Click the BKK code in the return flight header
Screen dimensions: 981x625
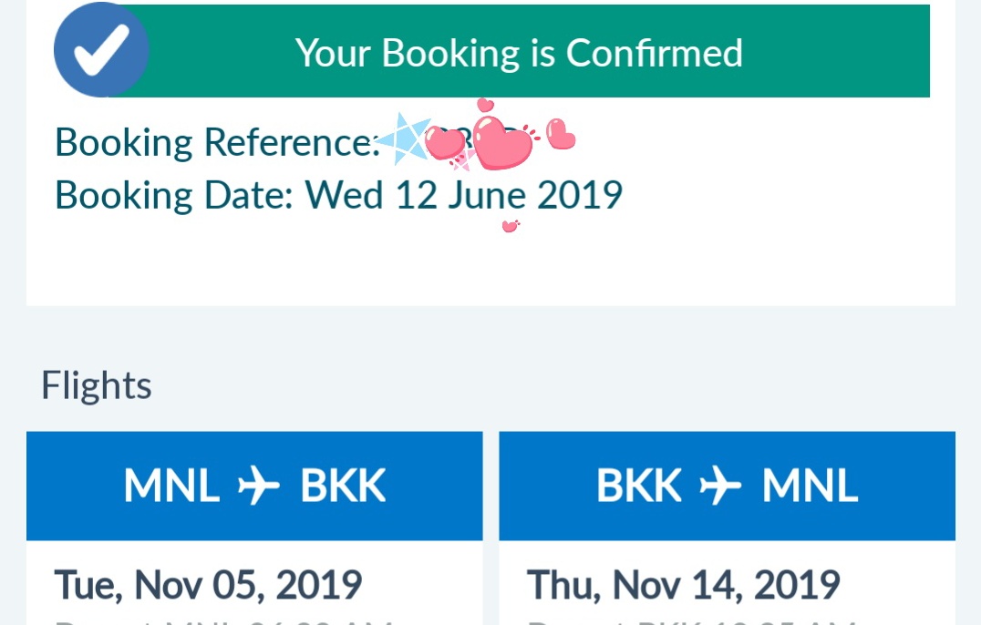pos(639,486)
